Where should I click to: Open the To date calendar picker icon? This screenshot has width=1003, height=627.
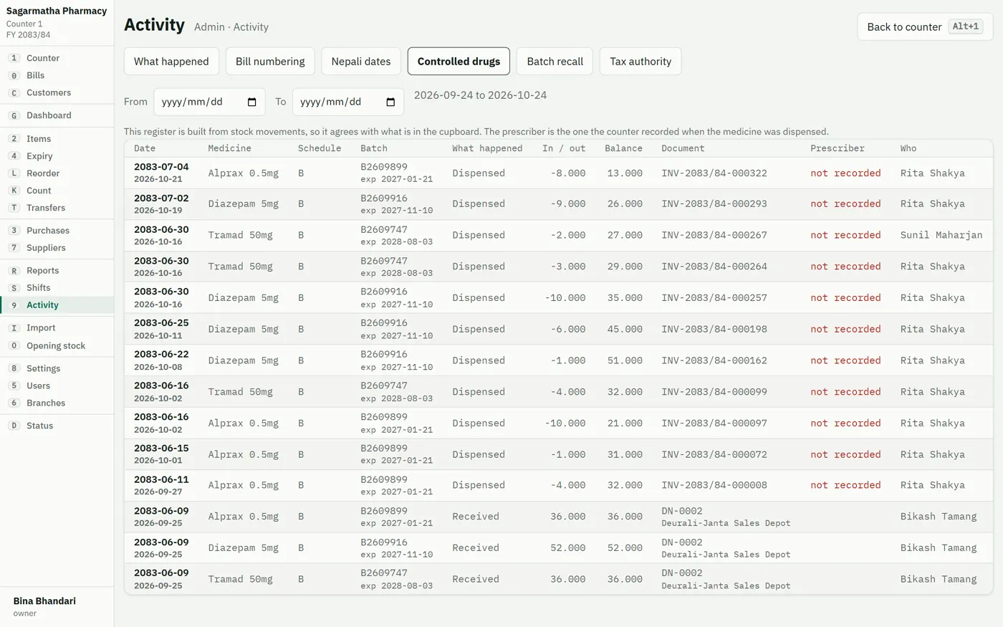(x=390, y=102)
